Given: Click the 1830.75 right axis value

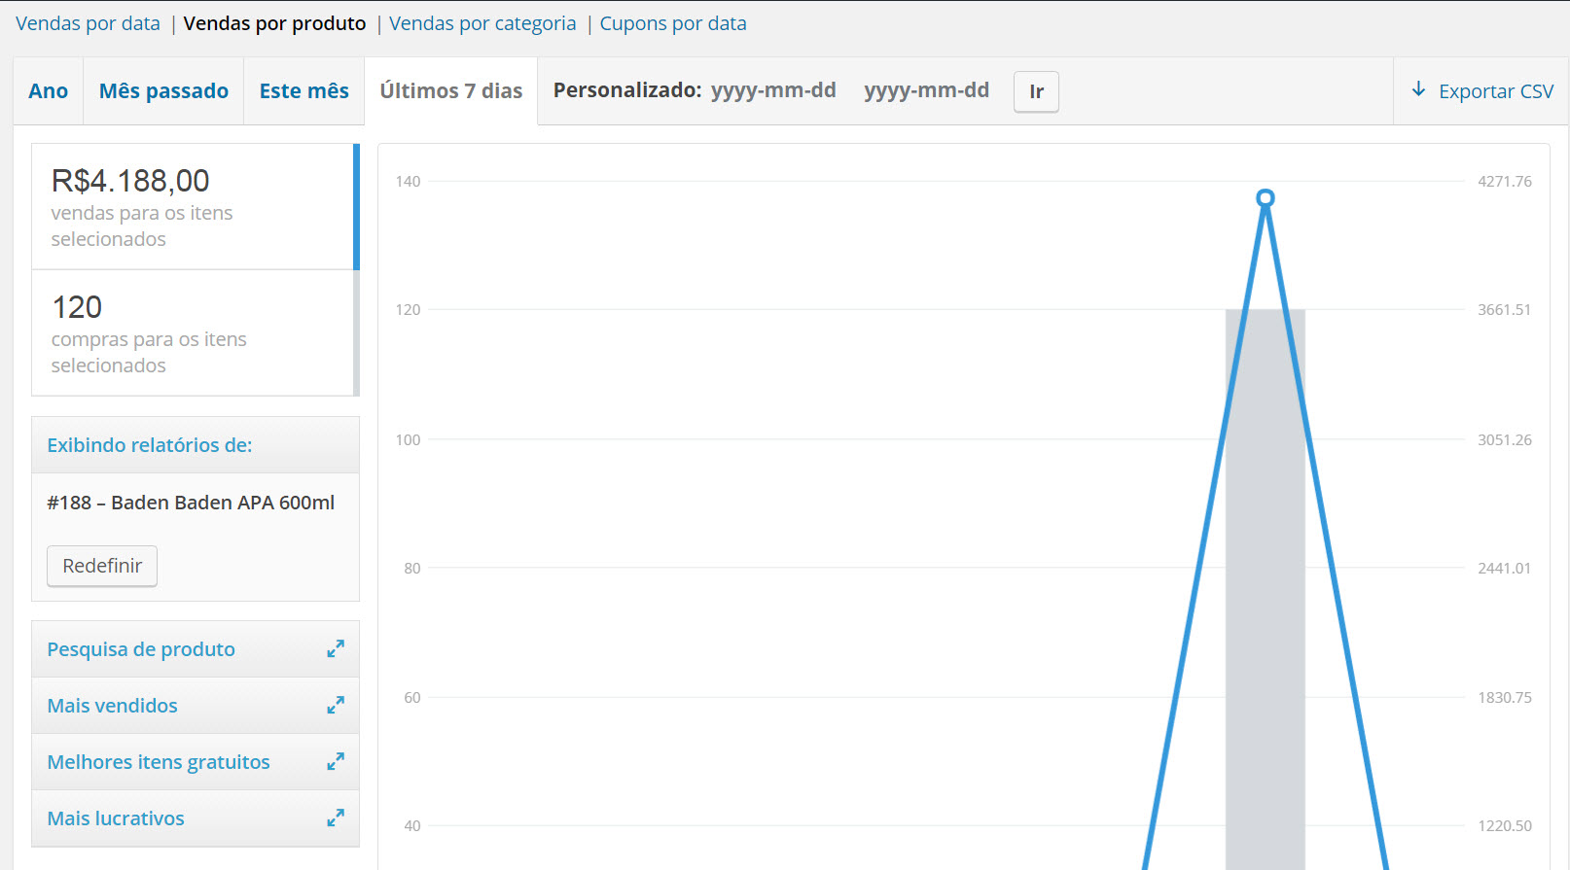Looking at the screenshot, I should (x=1504, y=697).
